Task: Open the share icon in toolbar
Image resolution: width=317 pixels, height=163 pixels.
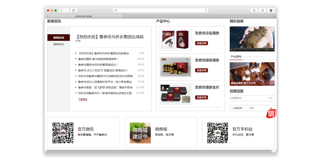Action: pos(254,11)
